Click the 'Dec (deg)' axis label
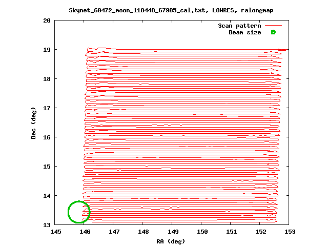Screen dimensions: 328x246 point(33,123)
